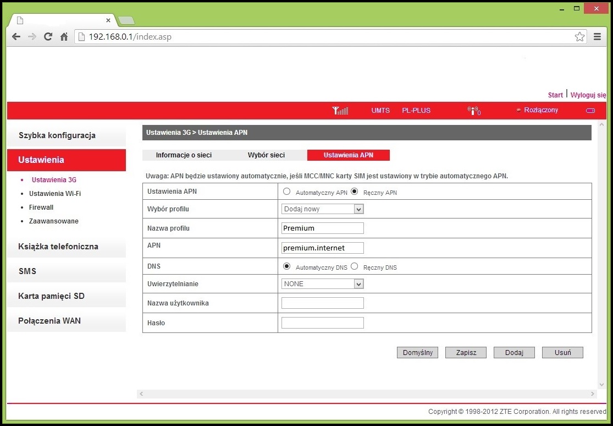Open Szybka konfiguracja in the sidebar

click(x=67, y=135)
